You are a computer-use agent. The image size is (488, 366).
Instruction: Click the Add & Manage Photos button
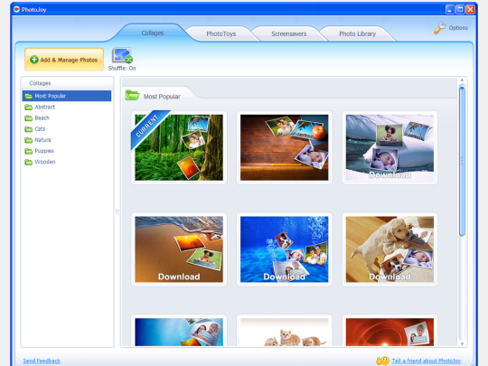pyautogui.click(x=64, y=60)
